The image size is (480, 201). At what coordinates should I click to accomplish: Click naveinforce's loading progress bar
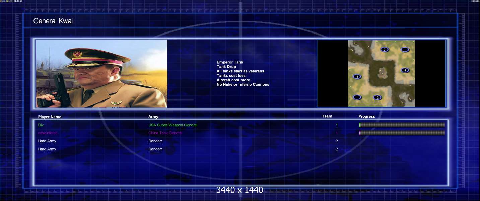[x=402, y=133]
